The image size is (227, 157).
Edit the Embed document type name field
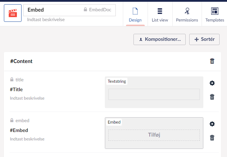coord(53,10)
